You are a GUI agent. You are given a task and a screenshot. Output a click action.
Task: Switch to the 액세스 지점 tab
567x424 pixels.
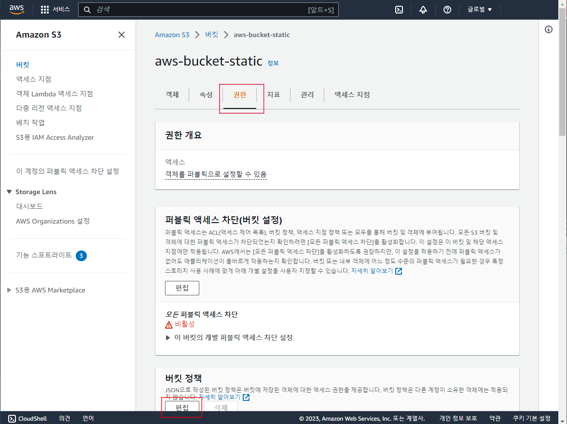click(x=352, y=94)
